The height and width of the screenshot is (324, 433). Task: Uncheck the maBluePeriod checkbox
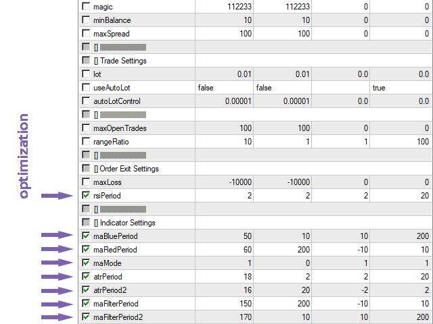(x=86, y=236)
